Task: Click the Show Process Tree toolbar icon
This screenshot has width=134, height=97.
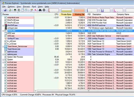Action: 19,10
